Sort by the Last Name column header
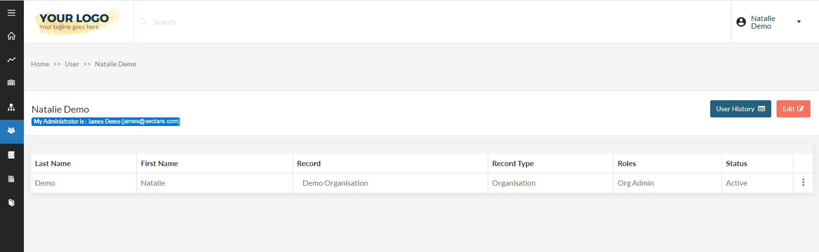819x252 pixels. 53,163
